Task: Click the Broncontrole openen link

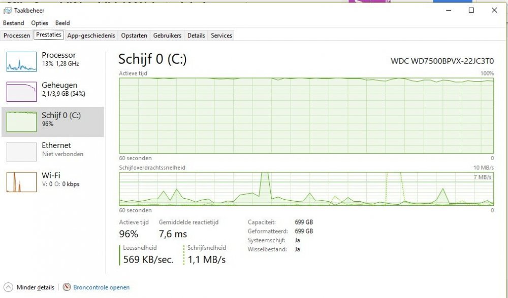Action: 102,287
